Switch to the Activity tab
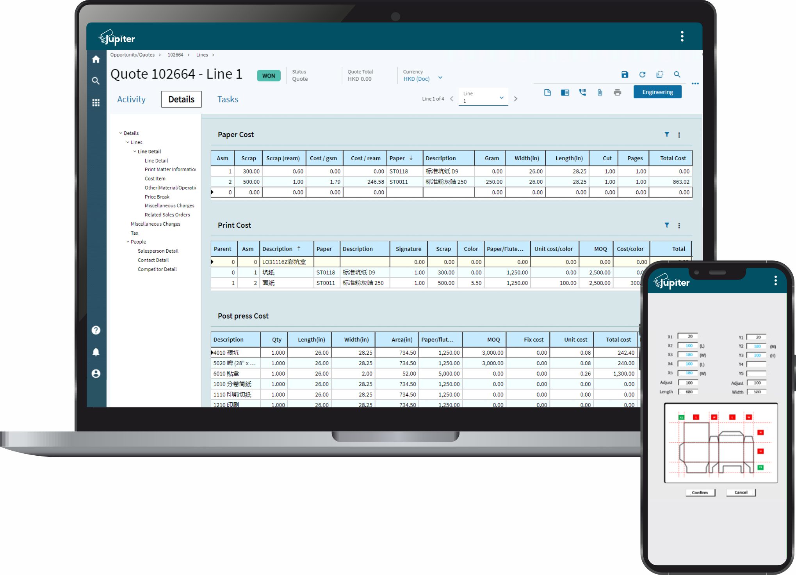The height and width of the screenshot is (575, 796). [x=131, y=99]
